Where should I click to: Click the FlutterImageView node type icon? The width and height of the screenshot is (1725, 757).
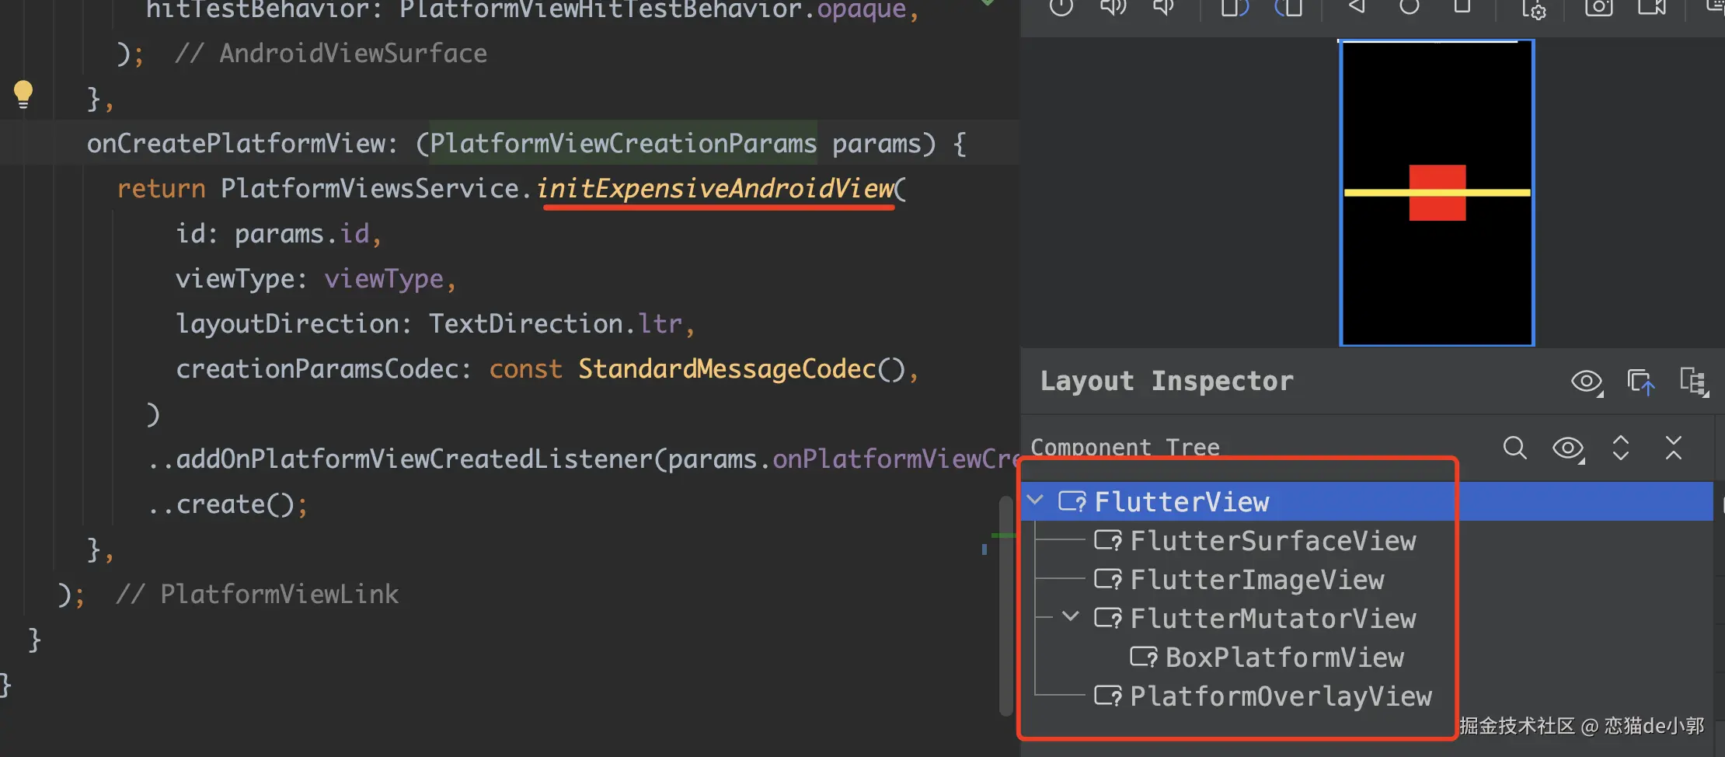coord(1108,580)
